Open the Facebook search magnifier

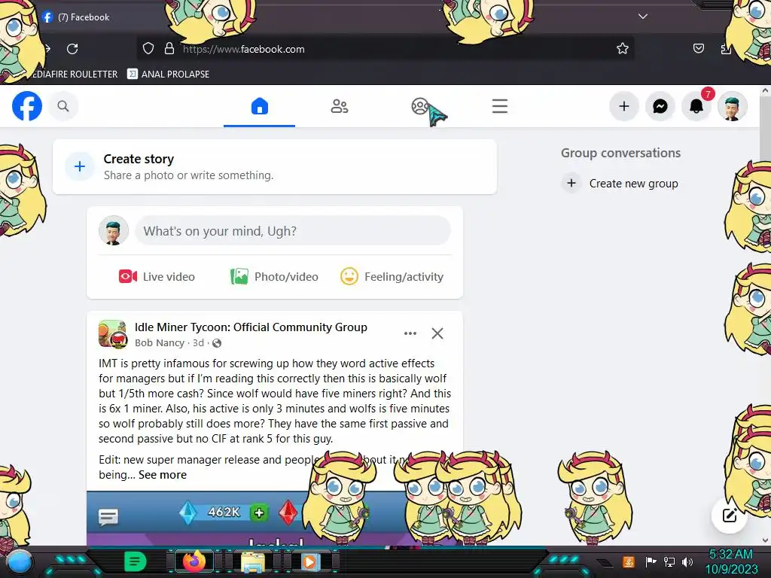point(63,106)
